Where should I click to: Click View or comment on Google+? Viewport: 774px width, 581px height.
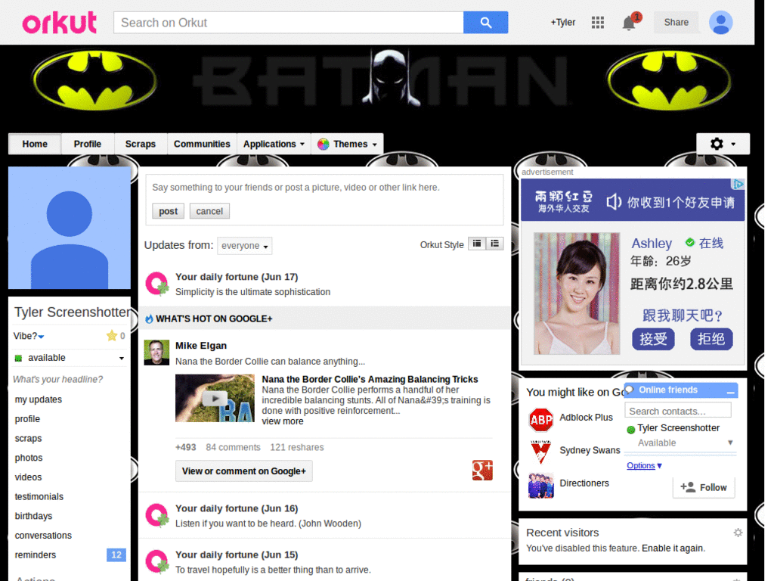pyautogui.click(x=244, y=471)
